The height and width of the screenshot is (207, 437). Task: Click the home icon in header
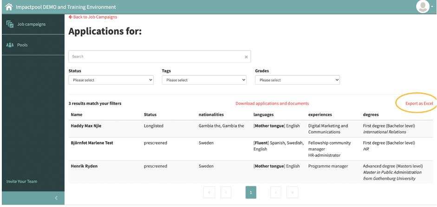[9, 6]
